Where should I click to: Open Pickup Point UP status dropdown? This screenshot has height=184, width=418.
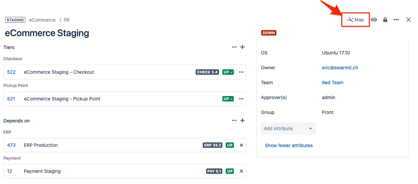pyautogui.click(x=228, y=99)
